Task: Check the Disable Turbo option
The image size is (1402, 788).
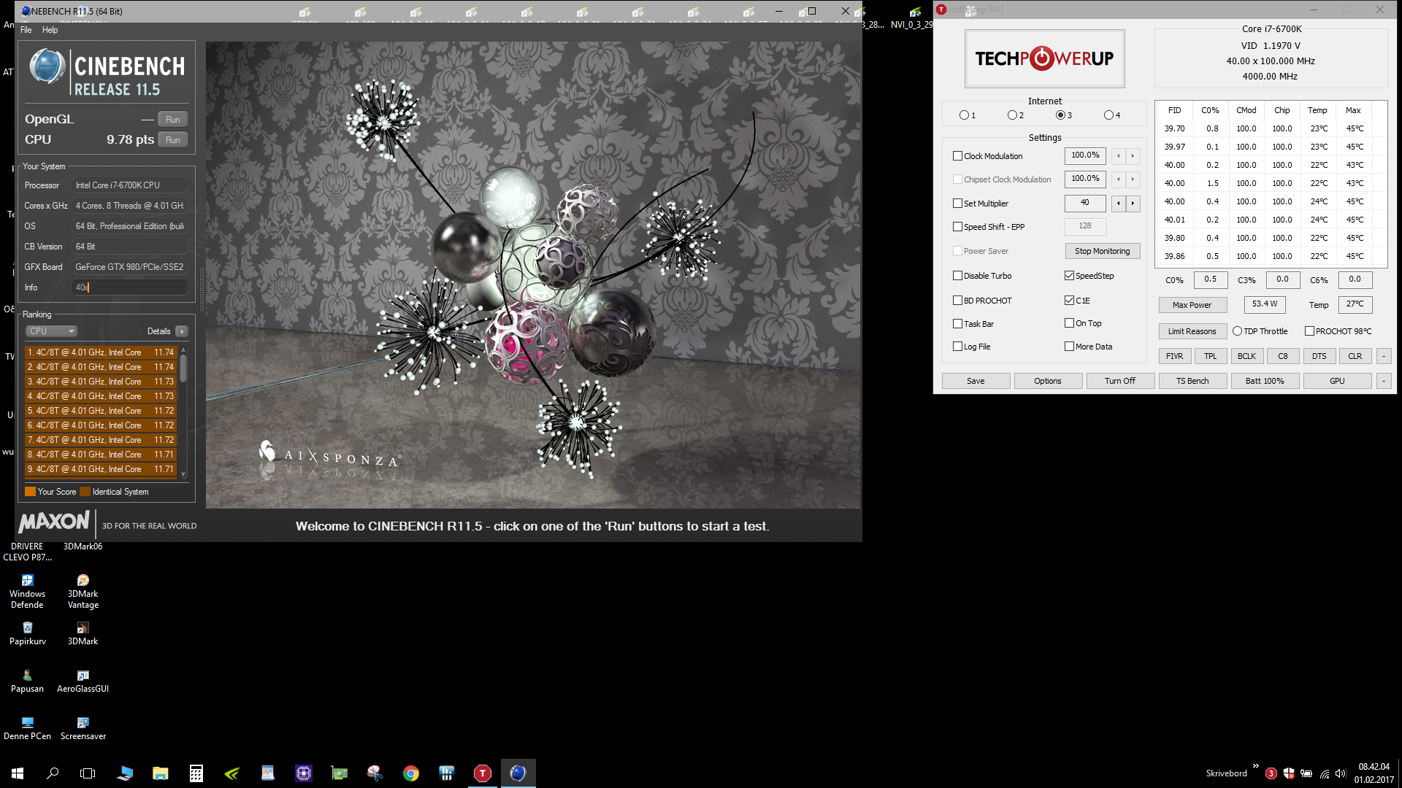Action: point(957,276)
